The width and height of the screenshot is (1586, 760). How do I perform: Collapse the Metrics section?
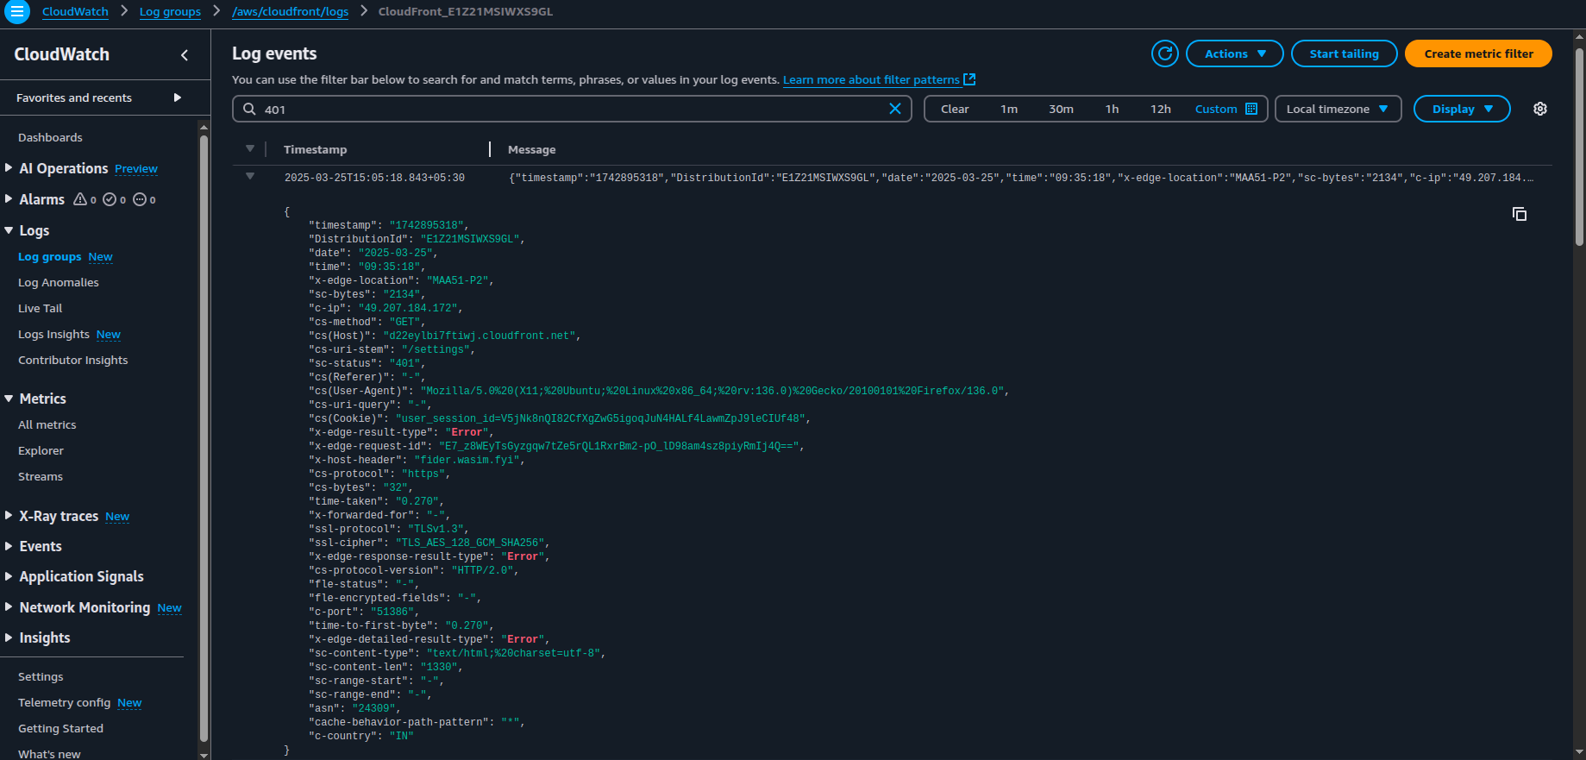tap(9, 399)
